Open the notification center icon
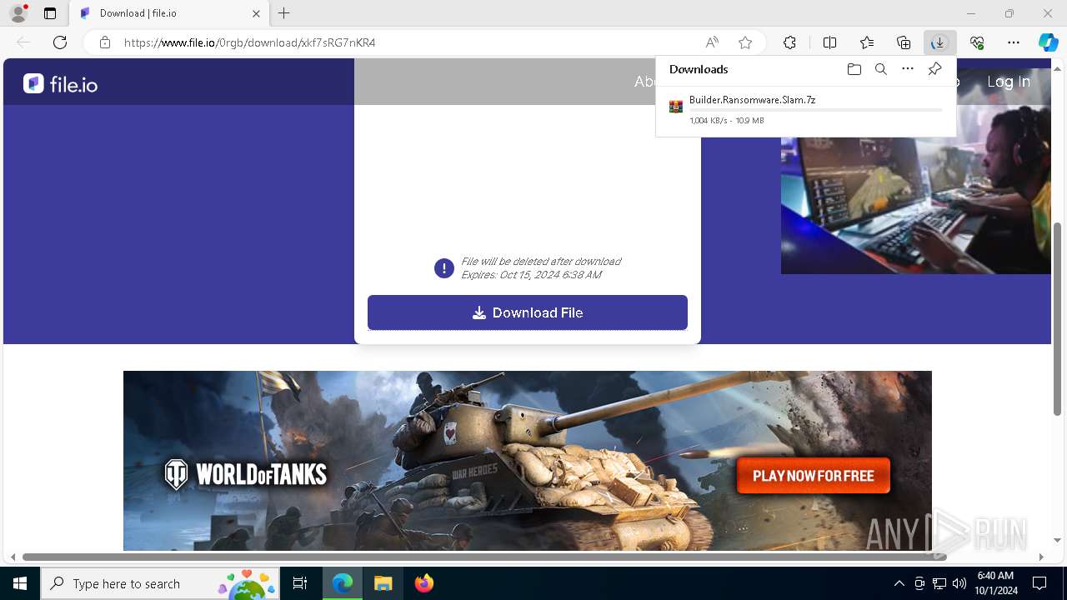The height and width of the screenshot is (600, 1067). (x=1039, y=583)
